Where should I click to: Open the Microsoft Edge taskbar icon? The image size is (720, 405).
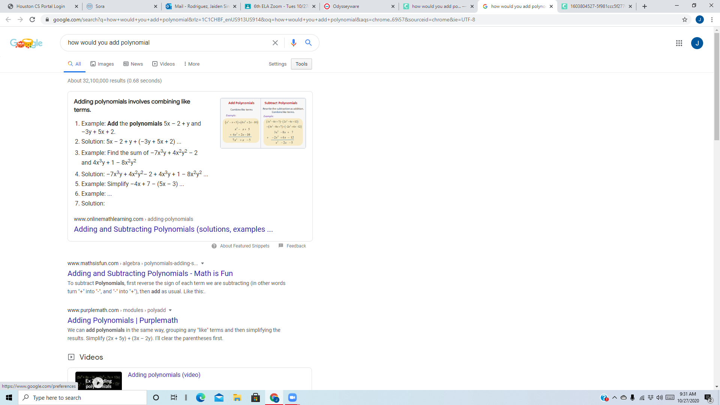click(x=201, y=397)
